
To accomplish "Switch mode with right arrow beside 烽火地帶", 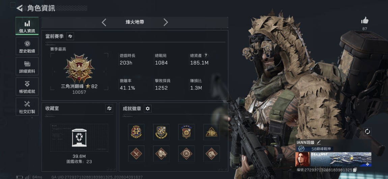I will (x=166, y=23).
